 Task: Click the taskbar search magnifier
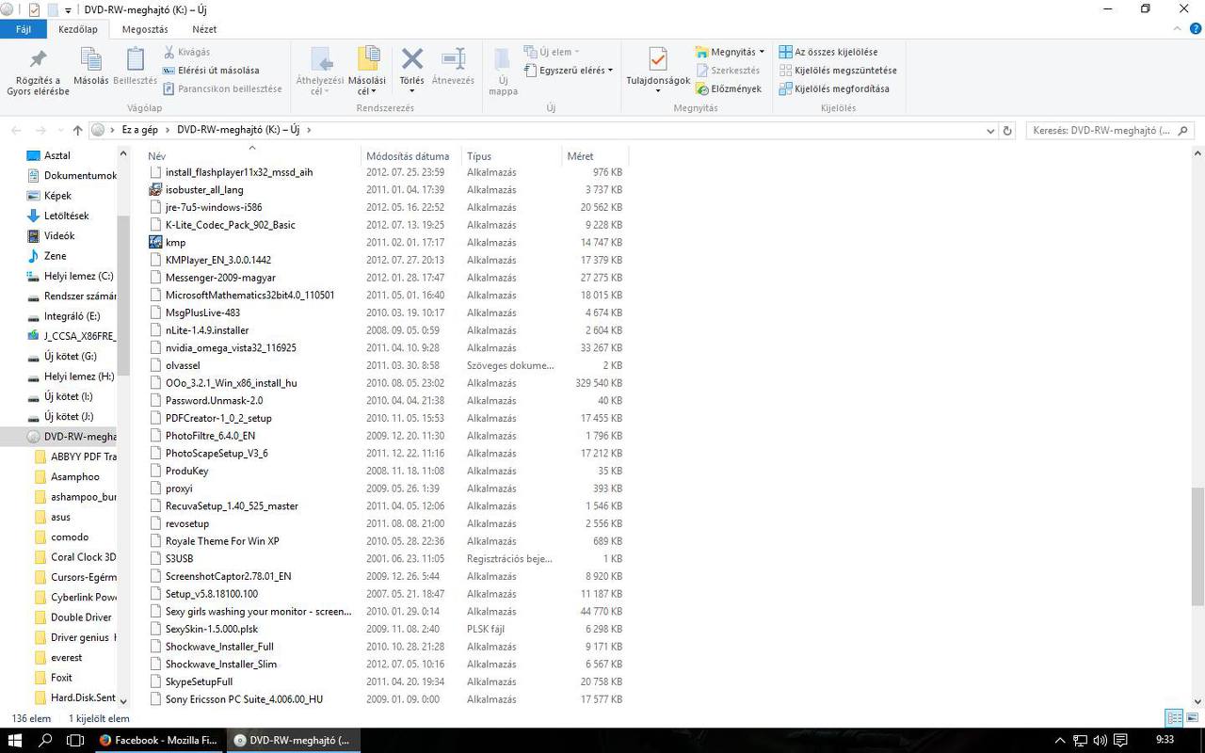[45, 740]
